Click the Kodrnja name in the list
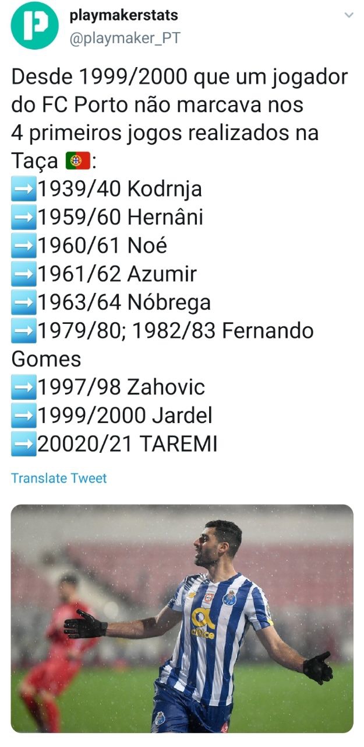 164,189
